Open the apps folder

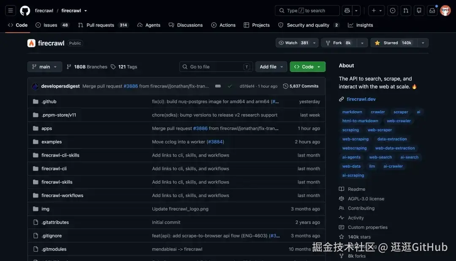[x=46, y=128]
